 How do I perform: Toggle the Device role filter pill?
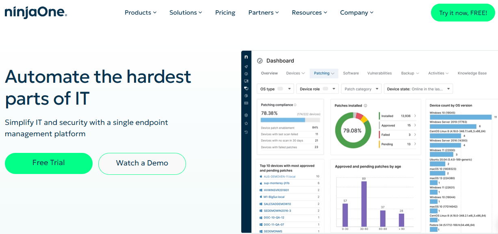point(325,89)
